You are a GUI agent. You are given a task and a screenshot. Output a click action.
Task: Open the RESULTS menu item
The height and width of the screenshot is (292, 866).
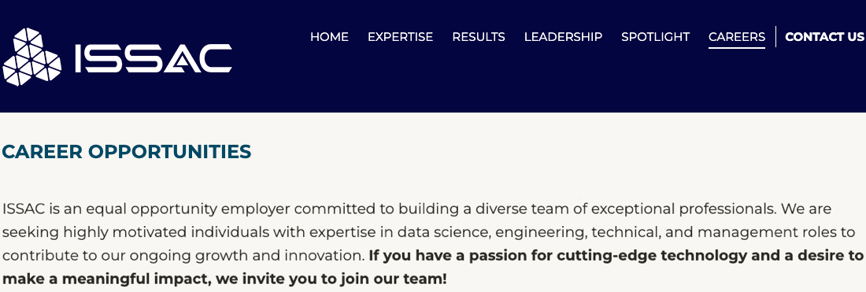(479, 37)
